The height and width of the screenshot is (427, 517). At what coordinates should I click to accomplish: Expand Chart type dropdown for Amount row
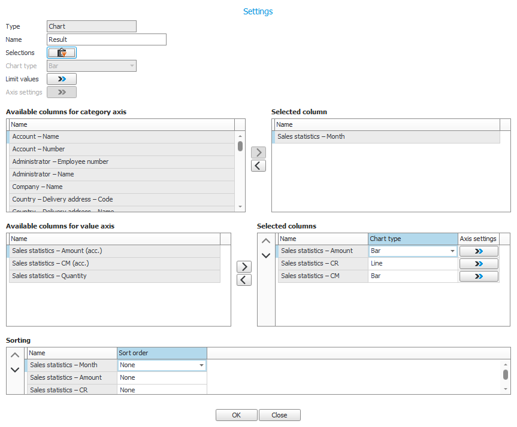click(452, 251)
